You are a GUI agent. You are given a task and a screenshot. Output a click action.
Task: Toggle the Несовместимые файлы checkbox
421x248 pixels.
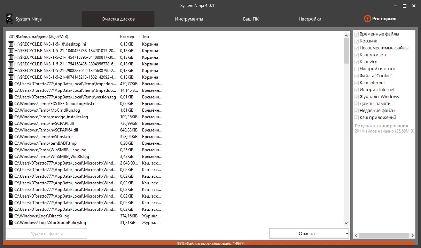[x=357, y=48]
